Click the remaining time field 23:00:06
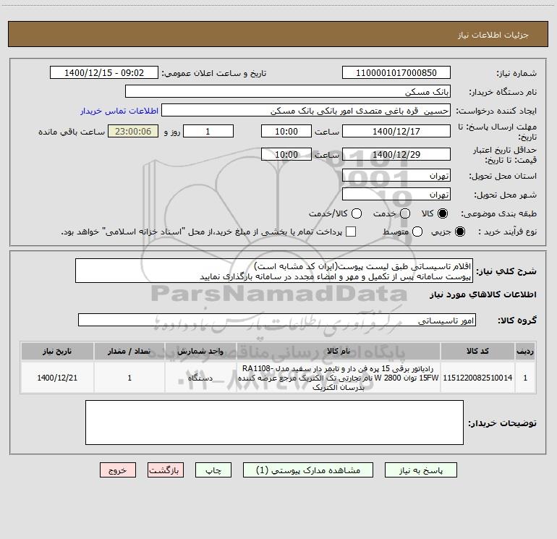557x539 pixels. coord(133,131)
